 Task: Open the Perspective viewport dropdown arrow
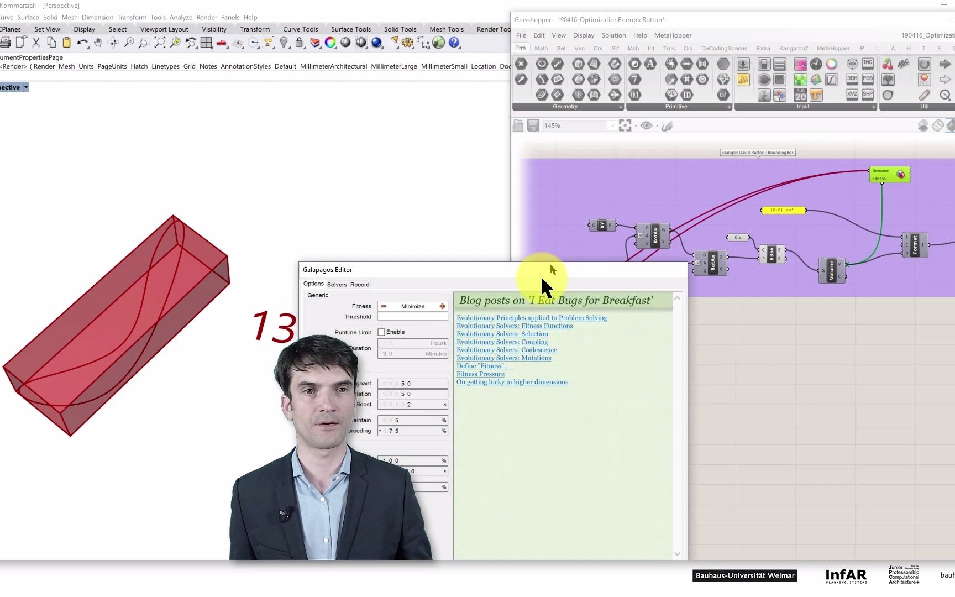(26, 87)
